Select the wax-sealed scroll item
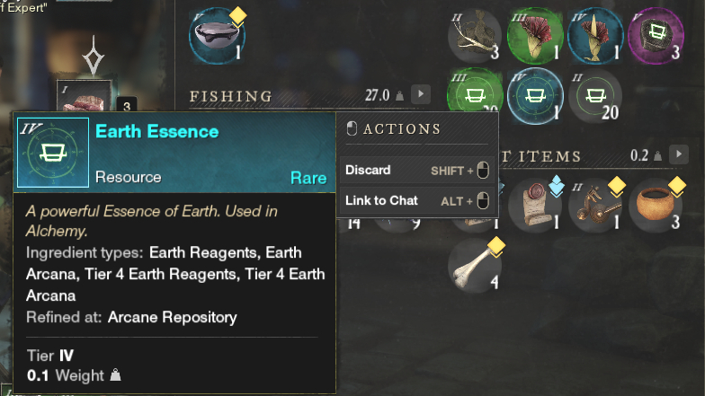Image resolution: width=705 pixels, height=396 pixels. (535, 205)
